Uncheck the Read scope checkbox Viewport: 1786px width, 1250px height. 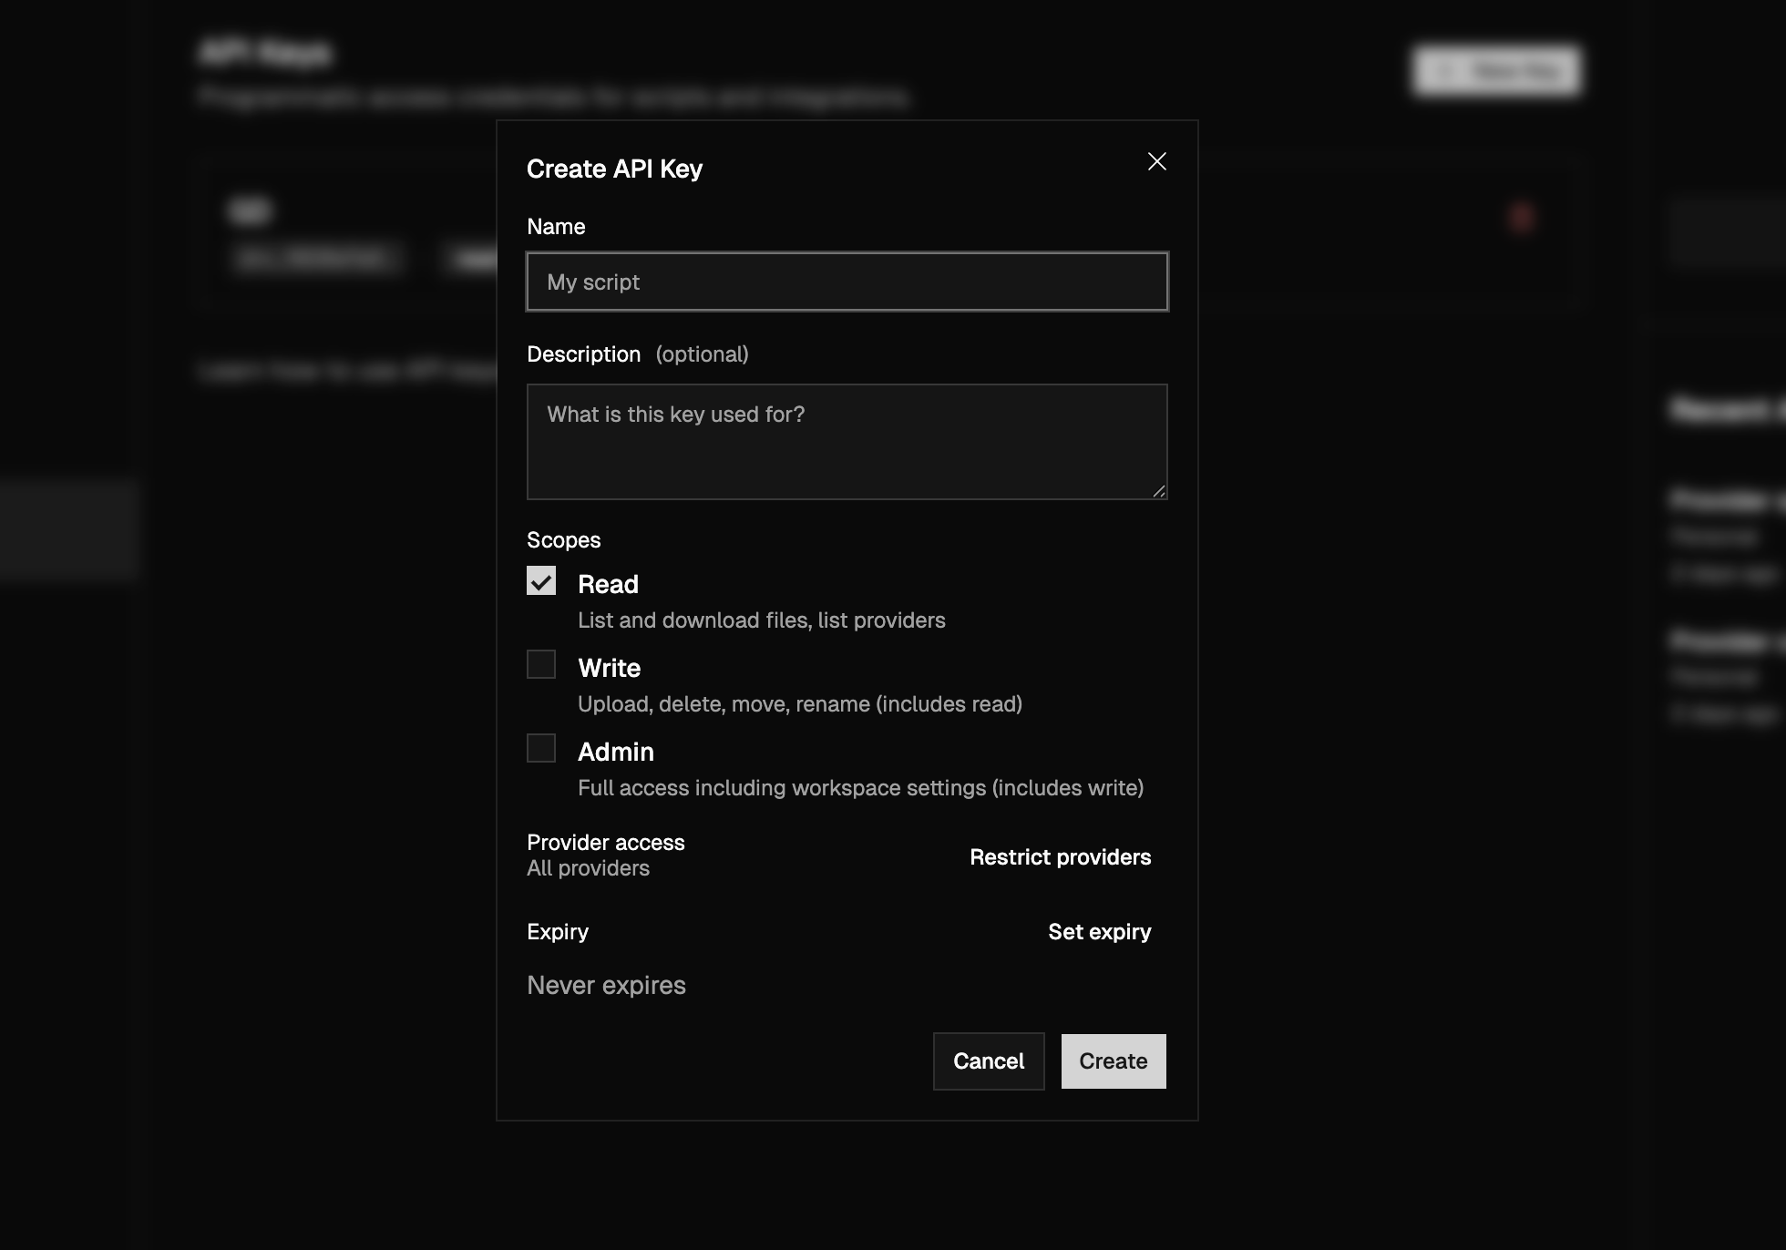click(x=541, y=581)
